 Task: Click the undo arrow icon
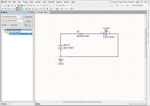click(63, 5)
